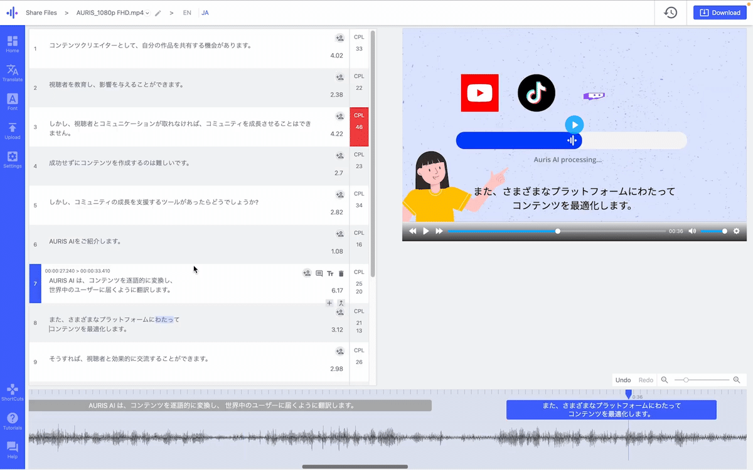
Task: Expand the AURIS_1080p FHD.mp4 file dropdown
Action: (x=113, y=13)
